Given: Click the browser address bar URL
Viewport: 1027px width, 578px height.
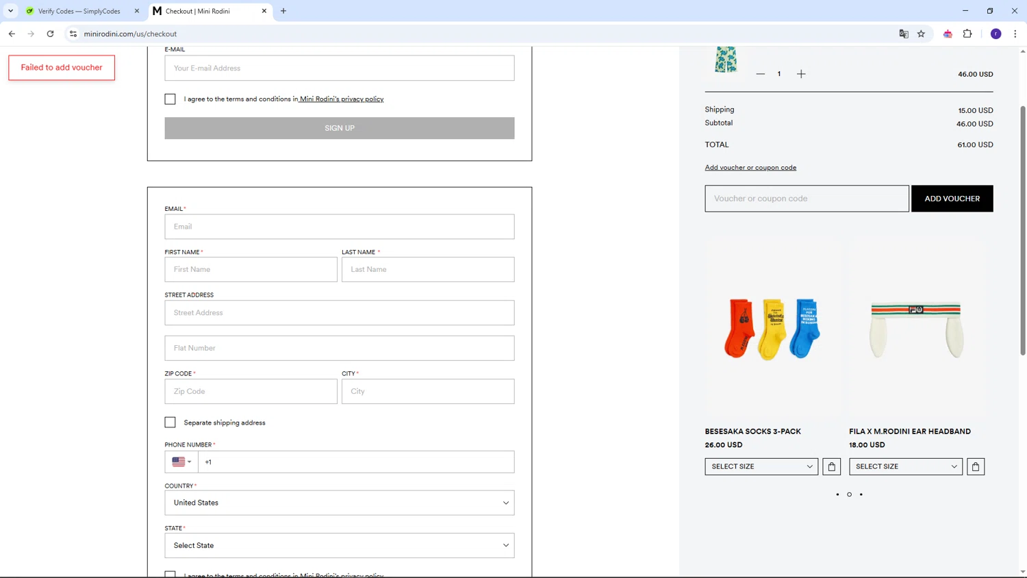Looking at the screenshot, I should click(x=130, y=34).
